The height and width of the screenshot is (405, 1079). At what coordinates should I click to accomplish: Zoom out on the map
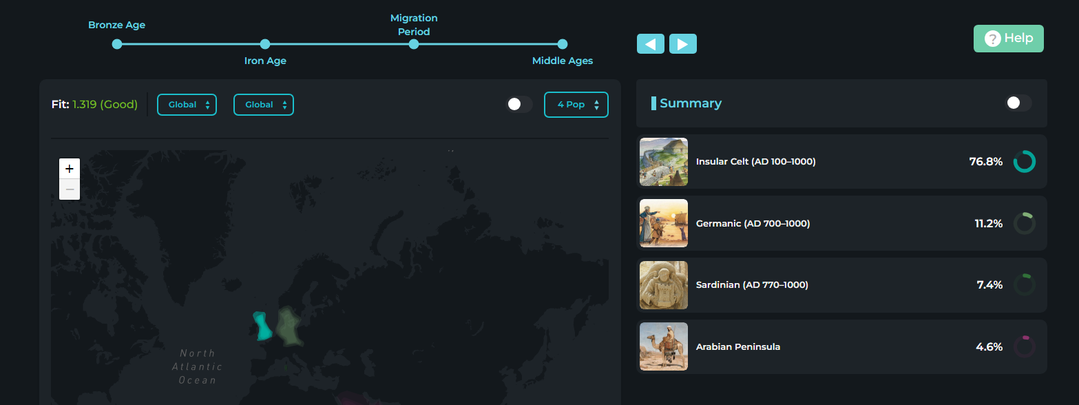70,189
